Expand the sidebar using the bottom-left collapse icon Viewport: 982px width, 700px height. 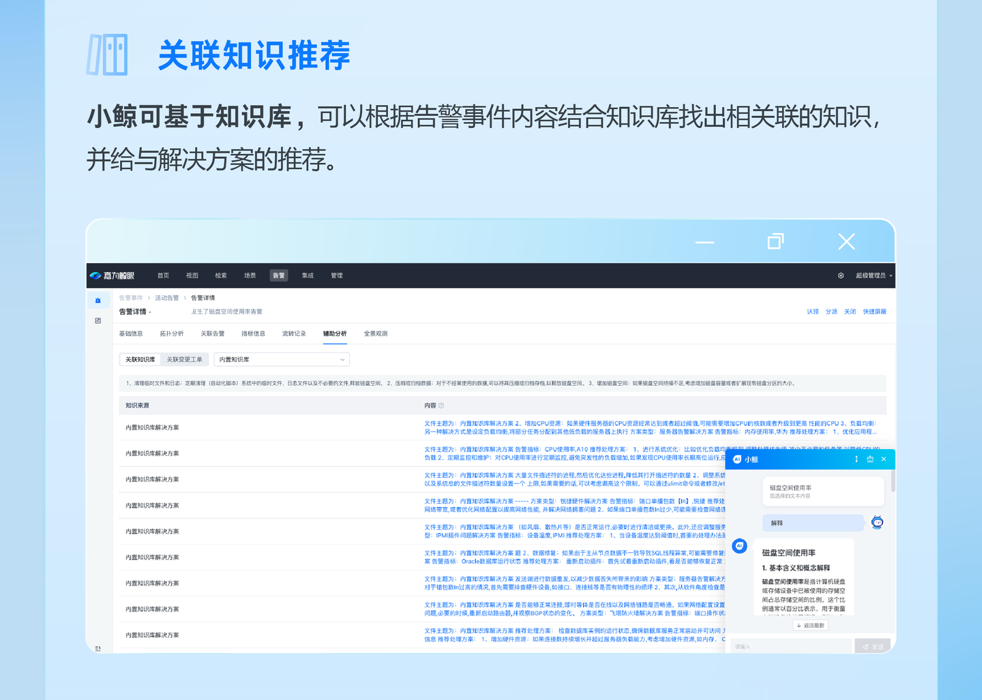98,648
